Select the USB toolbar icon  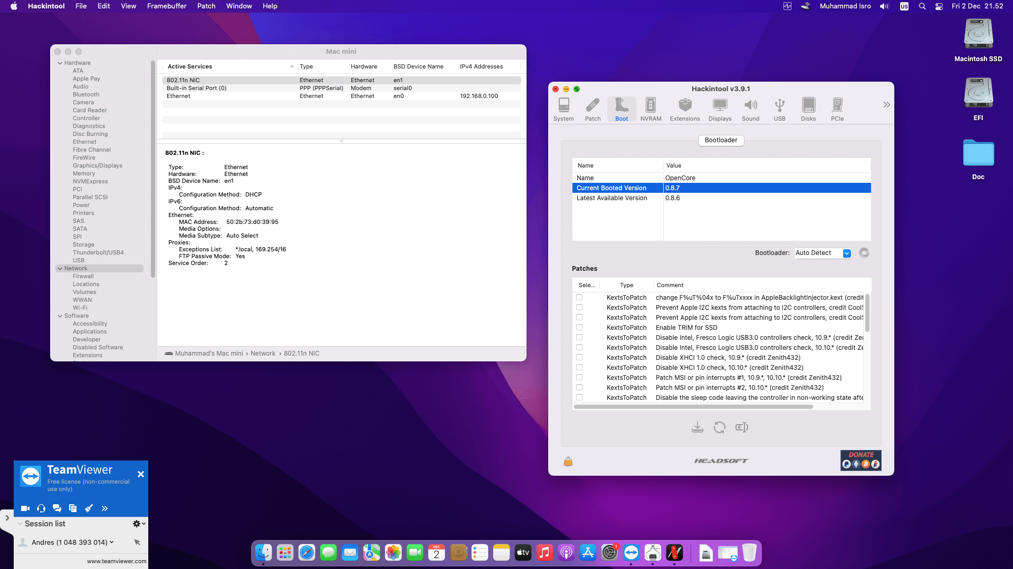point(779,110)
